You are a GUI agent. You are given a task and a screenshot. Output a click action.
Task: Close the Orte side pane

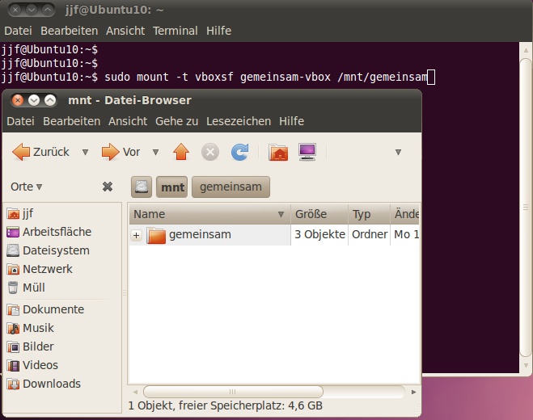(107, 187)
